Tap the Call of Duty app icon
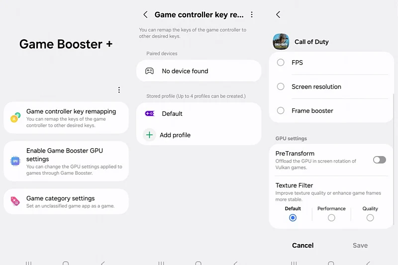This screenshot has height=265, width=398. point(281,42)
